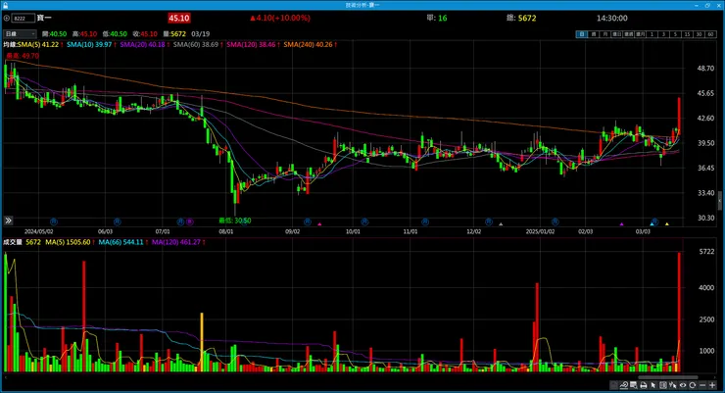Switch to the 週 weekly timeframe tab
725x393 pixels.
pyautogui.click(x=593, y=34)
